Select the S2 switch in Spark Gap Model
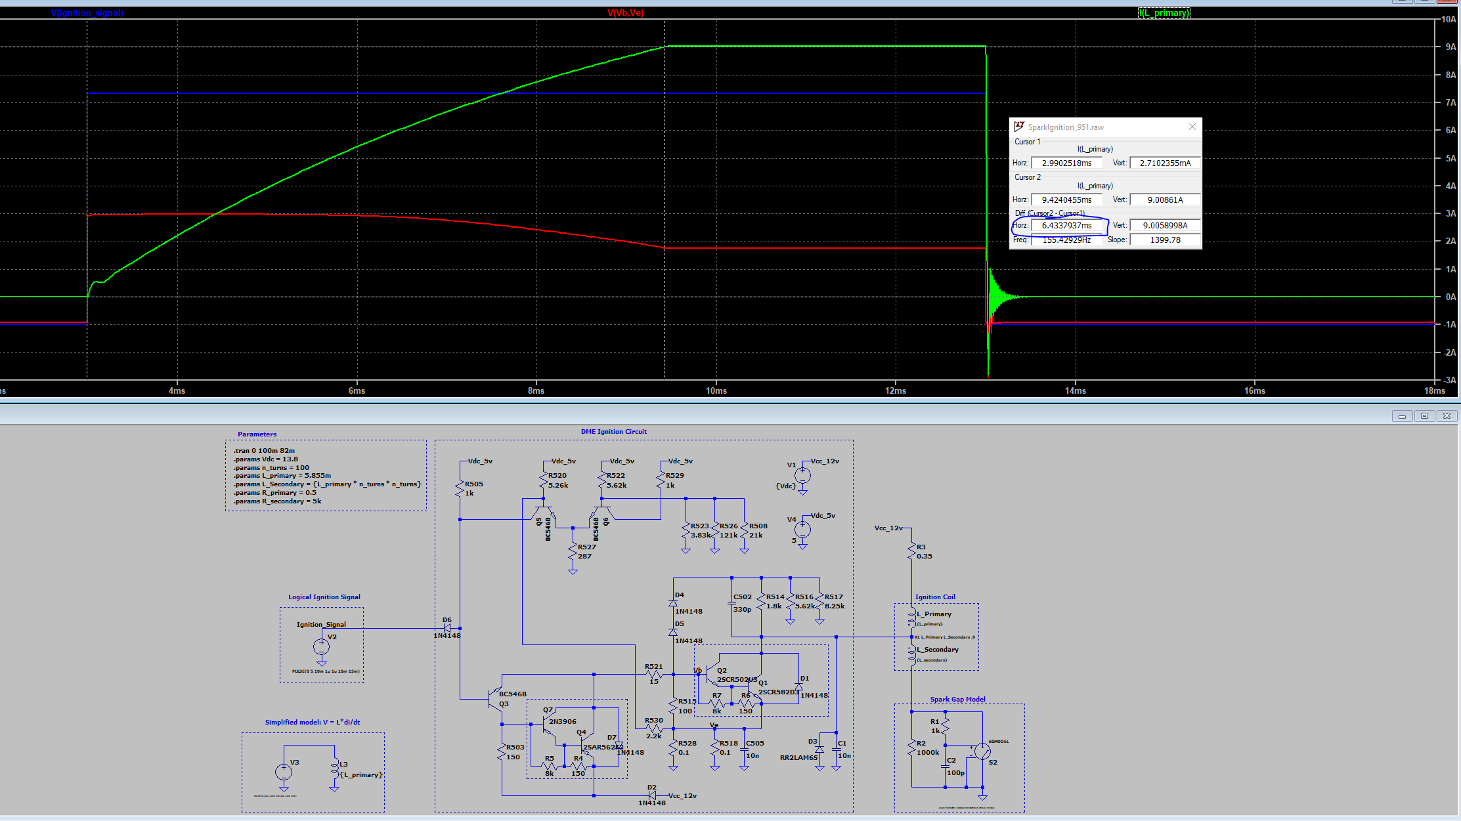1461x821 pixels. [982, 751]
